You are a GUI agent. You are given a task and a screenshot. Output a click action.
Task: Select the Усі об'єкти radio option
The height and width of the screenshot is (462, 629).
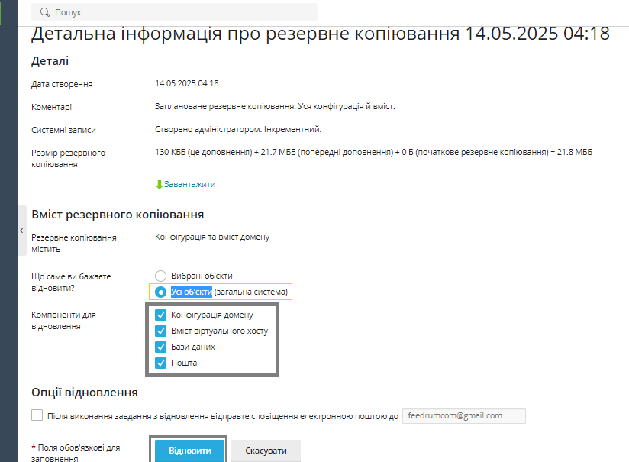coord(160,292)
